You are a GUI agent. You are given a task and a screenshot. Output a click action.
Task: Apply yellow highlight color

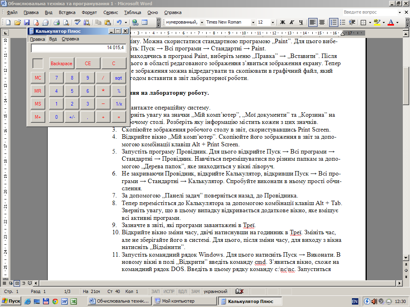pyautogui.click(x=377, y=22)
